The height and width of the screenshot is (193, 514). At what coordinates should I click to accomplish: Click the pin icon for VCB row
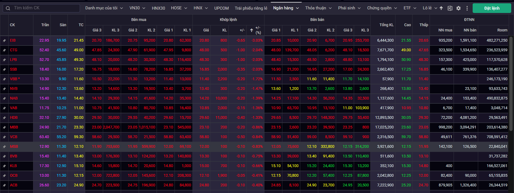(x=4, y=137)
